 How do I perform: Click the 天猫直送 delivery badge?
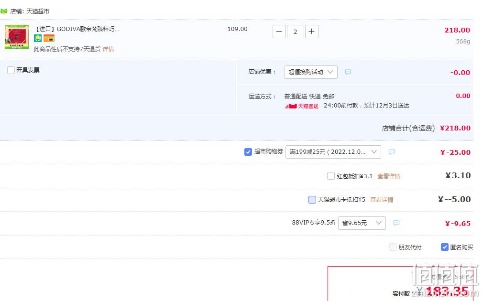click(302, 106)
